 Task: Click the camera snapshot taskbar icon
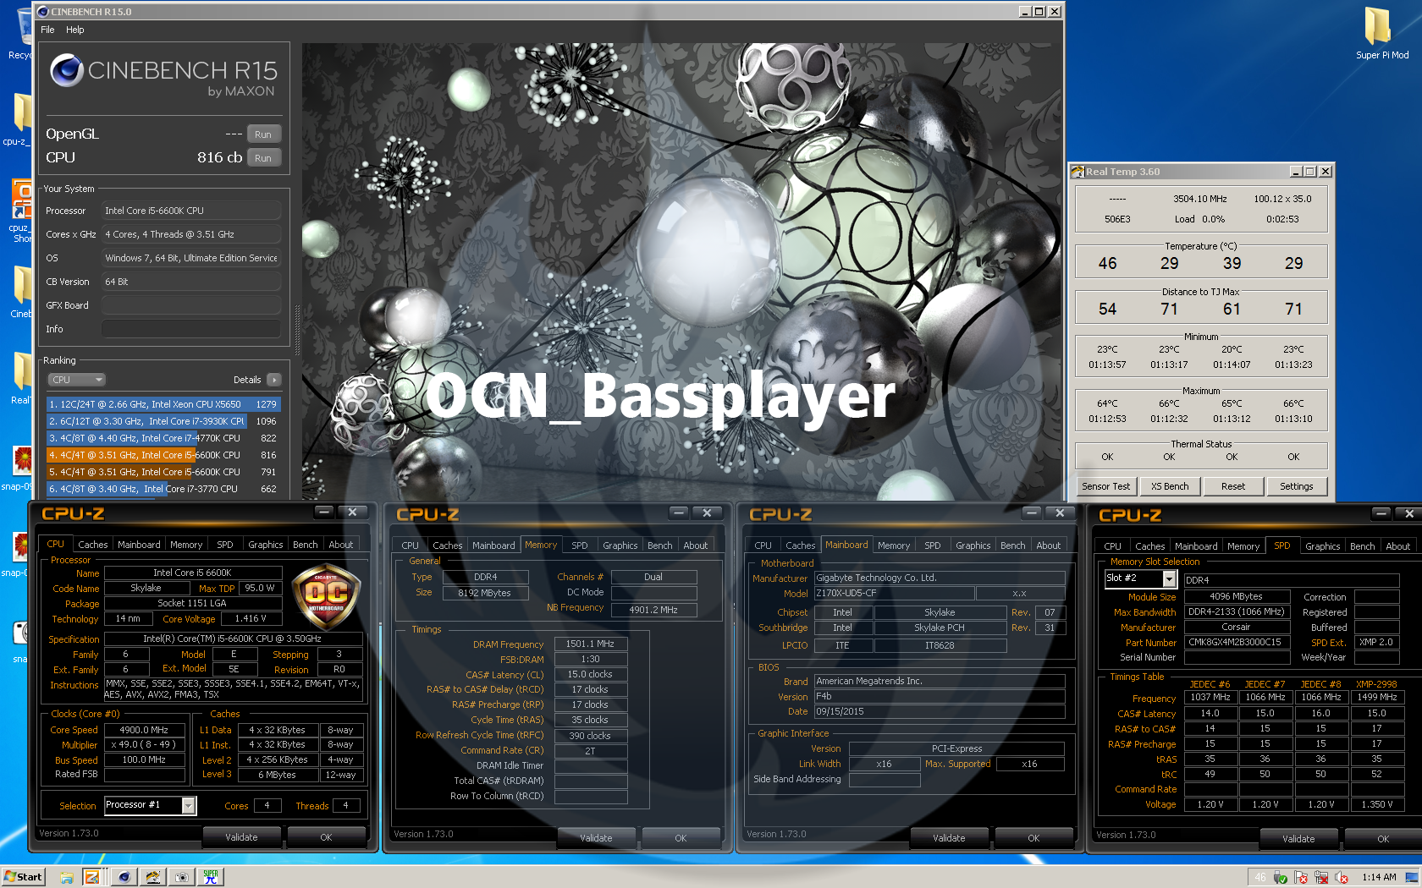coord(181,877)
